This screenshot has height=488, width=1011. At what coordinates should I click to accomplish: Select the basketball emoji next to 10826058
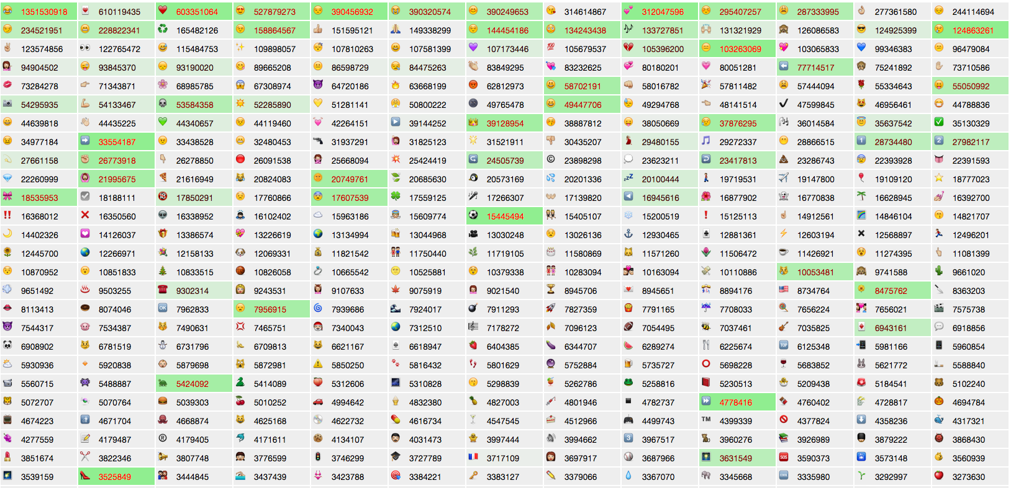pos(240,271)
